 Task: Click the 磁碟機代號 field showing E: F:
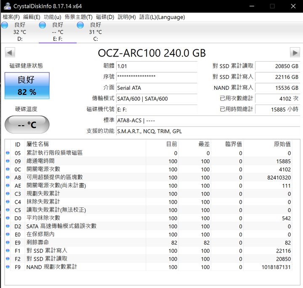click(157, 110)
